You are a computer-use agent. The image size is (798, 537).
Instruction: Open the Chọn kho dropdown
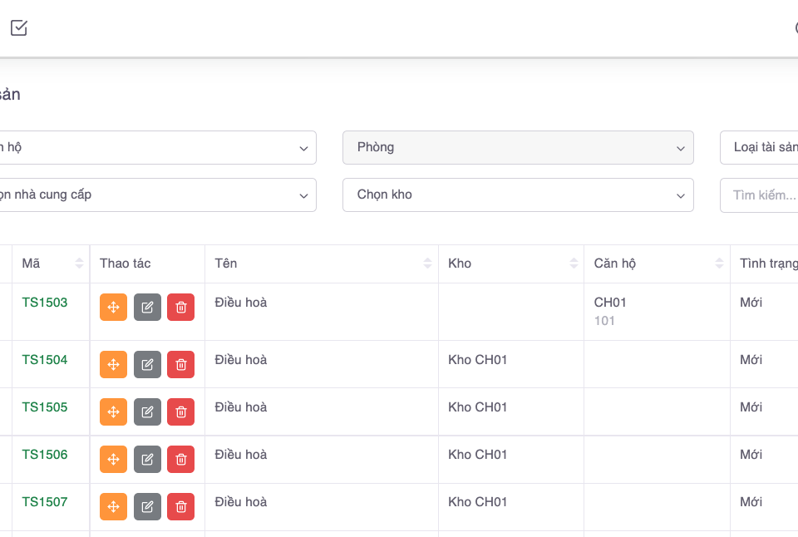(x=518, y=195)
